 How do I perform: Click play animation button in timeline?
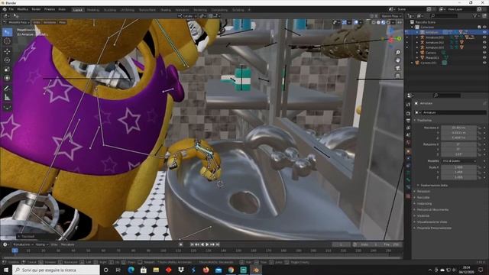207,244
